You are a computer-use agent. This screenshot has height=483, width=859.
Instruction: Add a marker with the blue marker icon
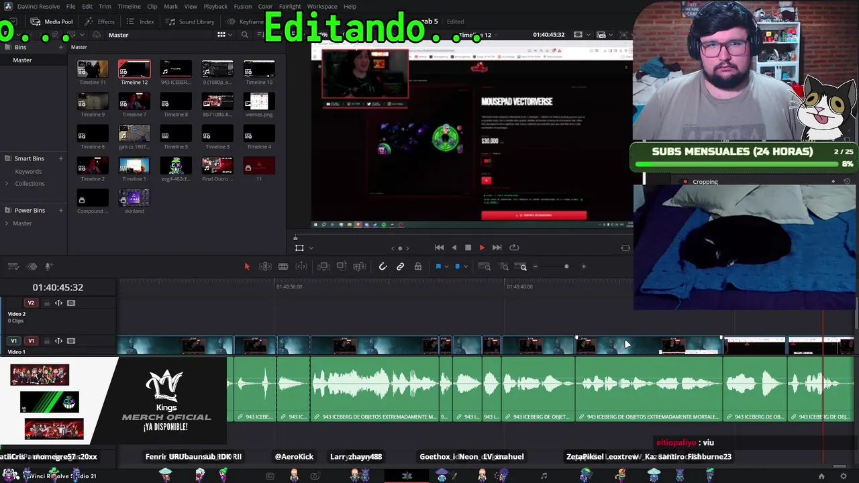tap(458, 267)
